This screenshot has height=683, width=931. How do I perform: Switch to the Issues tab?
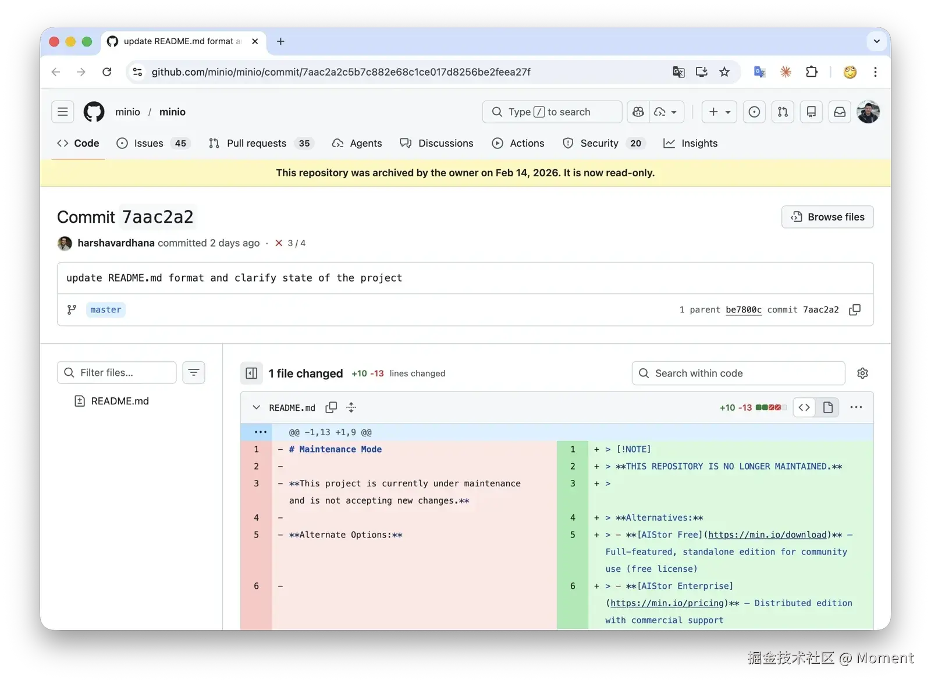pos(154,143)
